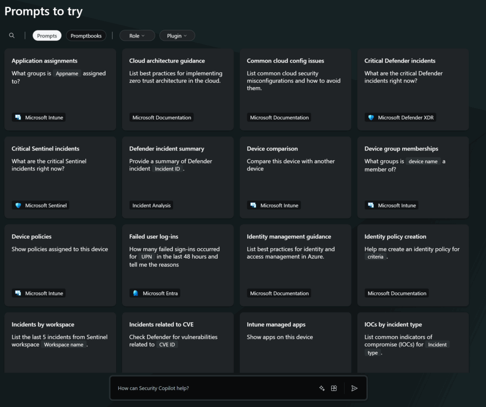Choose the Identity policy creation card
Screen dimensions: 486x407
(413, 265)
